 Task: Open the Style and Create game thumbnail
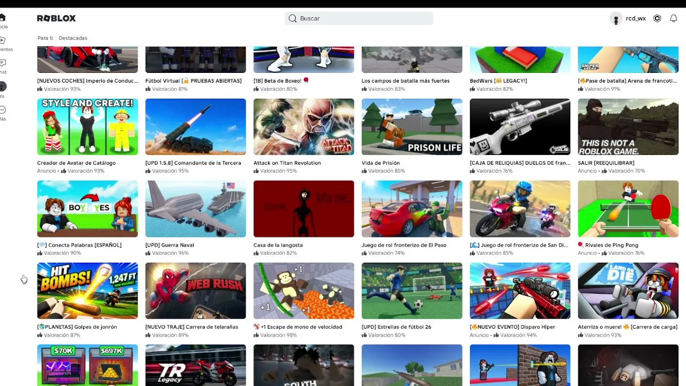pos(87,127)
